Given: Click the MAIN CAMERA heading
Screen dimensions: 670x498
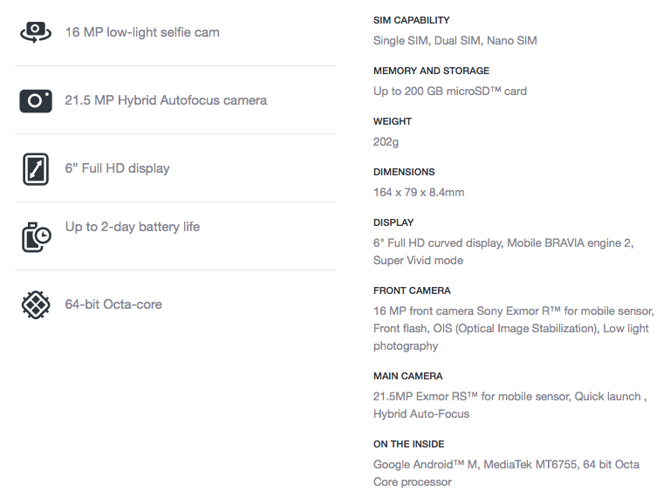Looking at the screenshot, I should (408, 376).
